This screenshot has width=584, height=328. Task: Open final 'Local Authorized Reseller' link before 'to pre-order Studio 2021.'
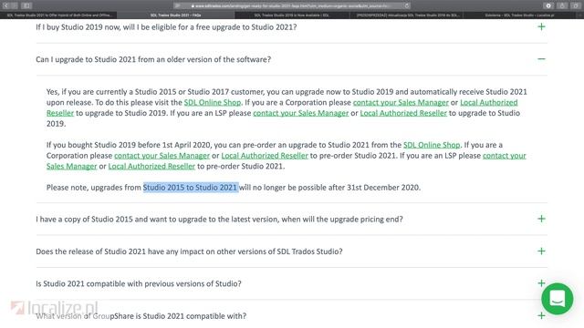151,166
